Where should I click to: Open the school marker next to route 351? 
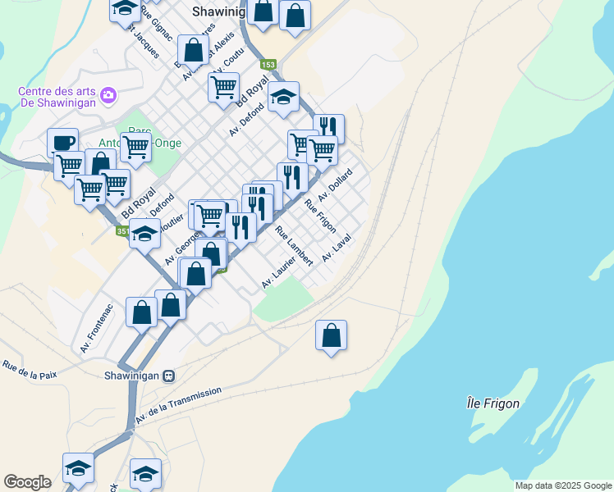(x=145, y=235)
